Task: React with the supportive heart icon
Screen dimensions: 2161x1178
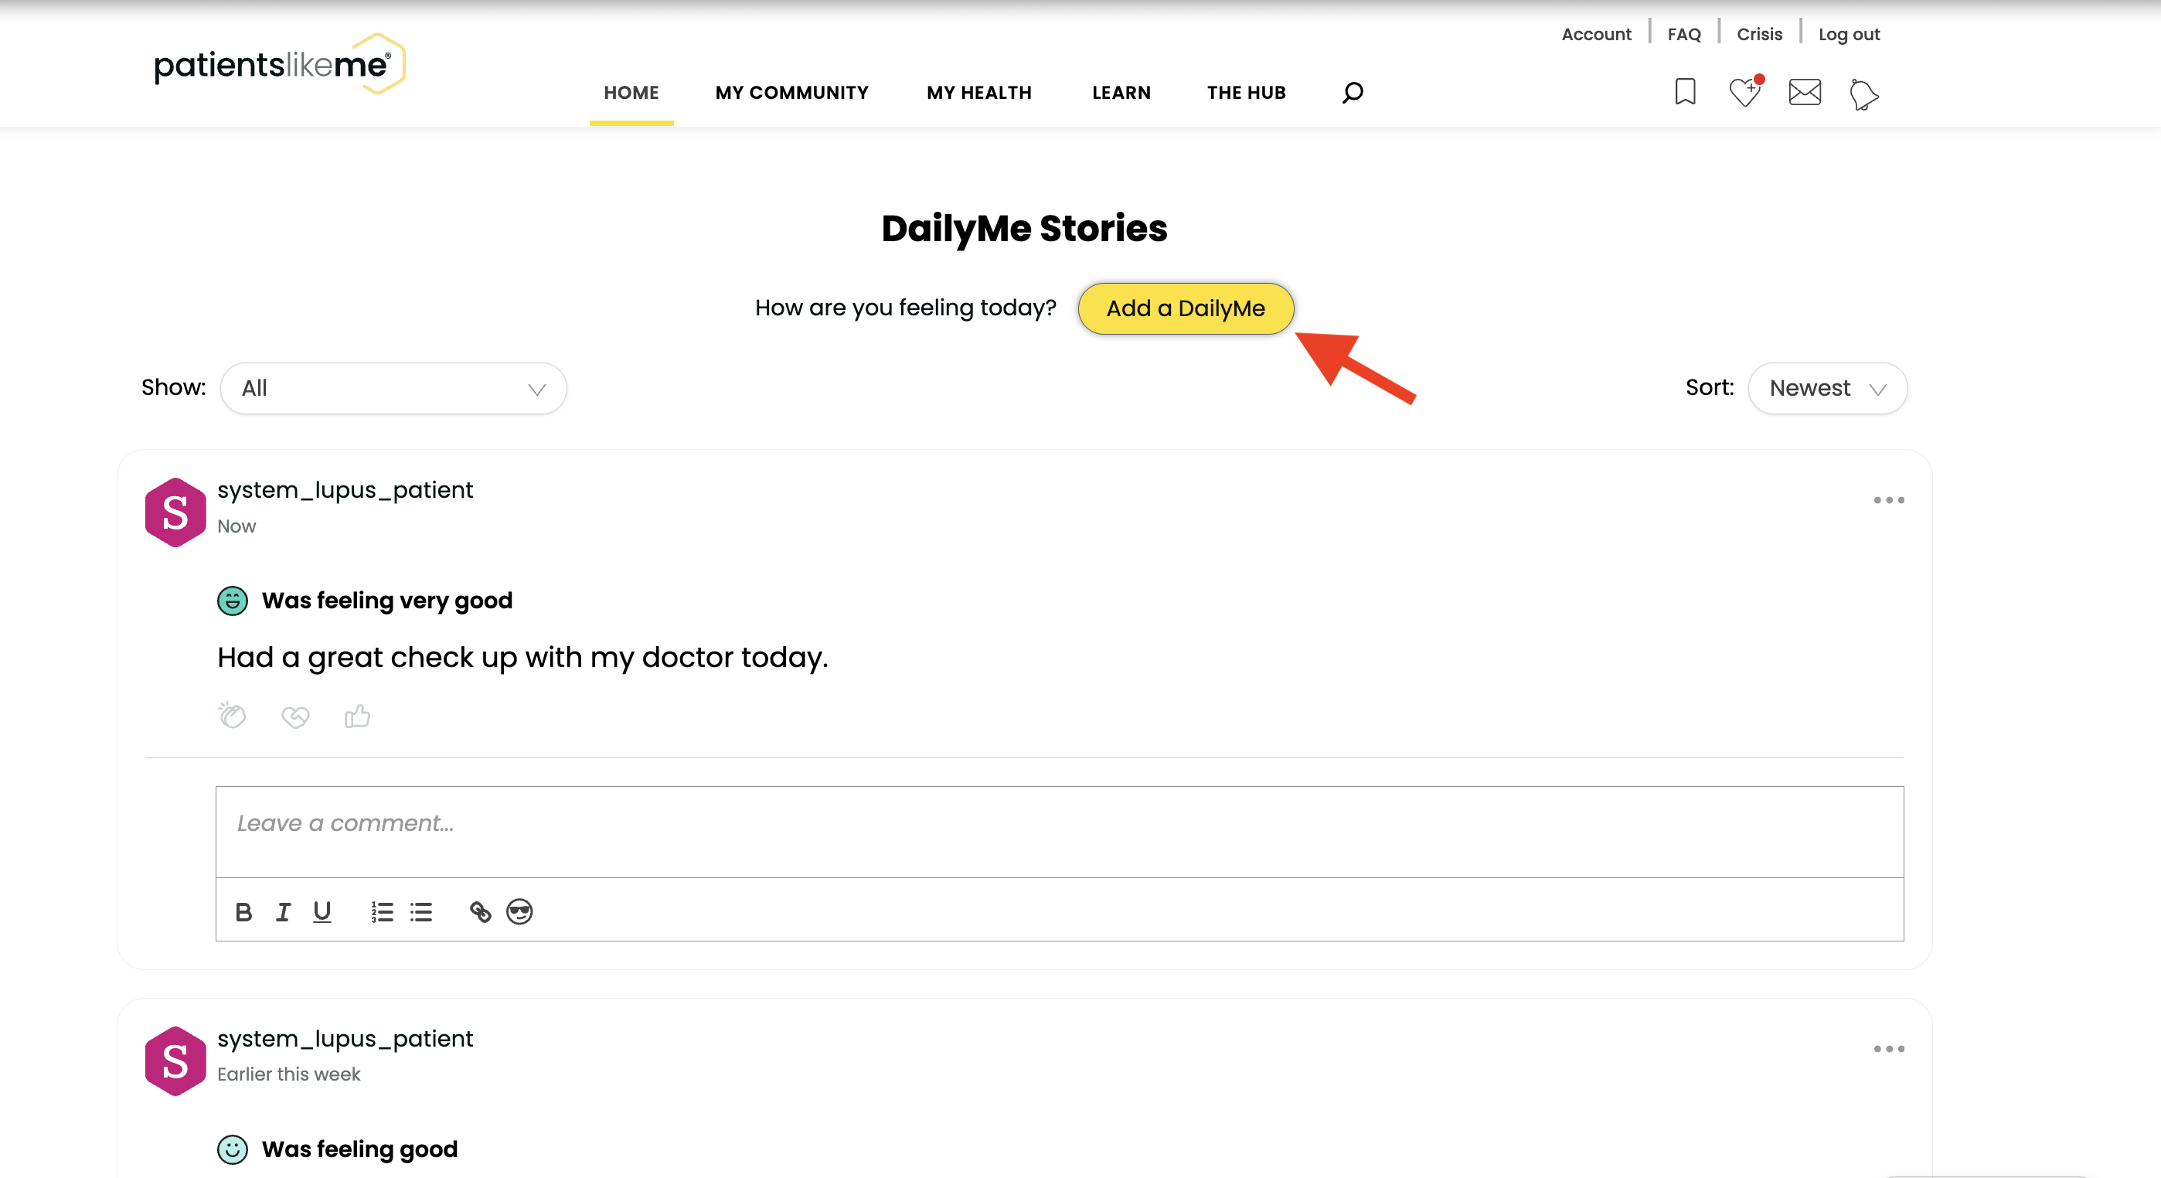Action: coord(295,717)
